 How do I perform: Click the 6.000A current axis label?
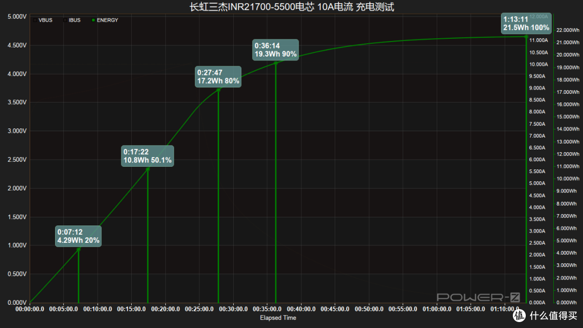[537, 159]
